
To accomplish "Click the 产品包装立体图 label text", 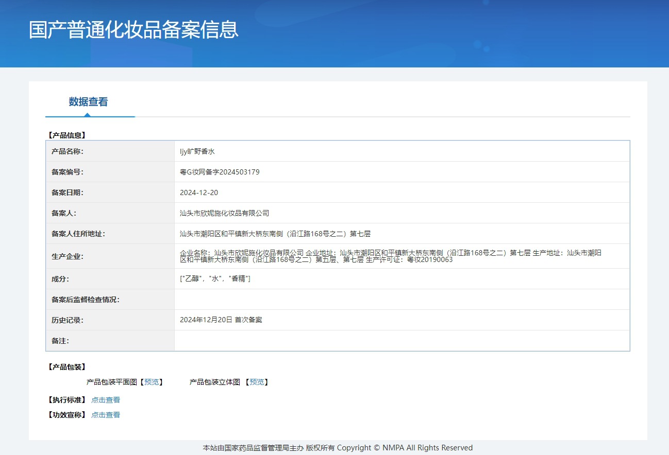I will click(215, 382).
